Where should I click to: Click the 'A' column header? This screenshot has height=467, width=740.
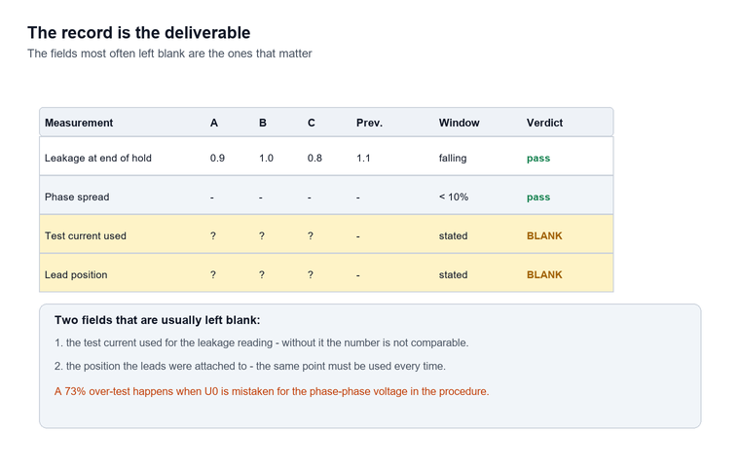(x=214, y=123)
